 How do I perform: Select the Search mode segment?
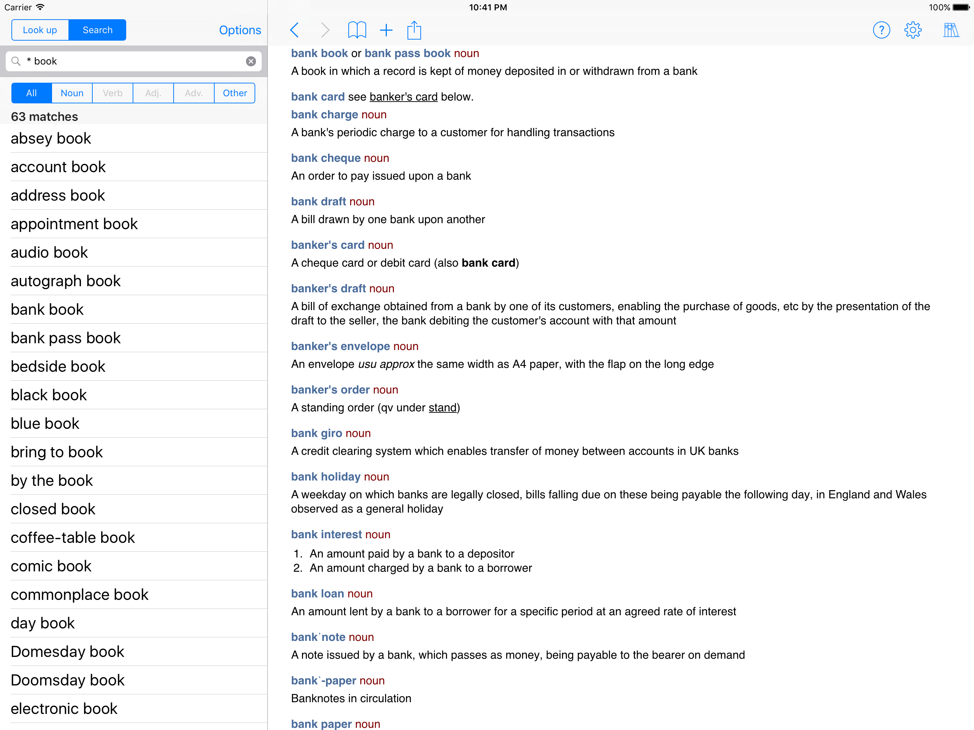point(97,30)
